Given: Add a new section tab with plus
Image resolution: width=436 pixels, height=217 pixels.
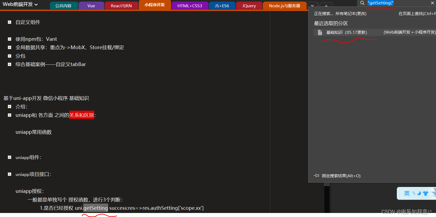Looking at the screenshot, I should point(326,6).
